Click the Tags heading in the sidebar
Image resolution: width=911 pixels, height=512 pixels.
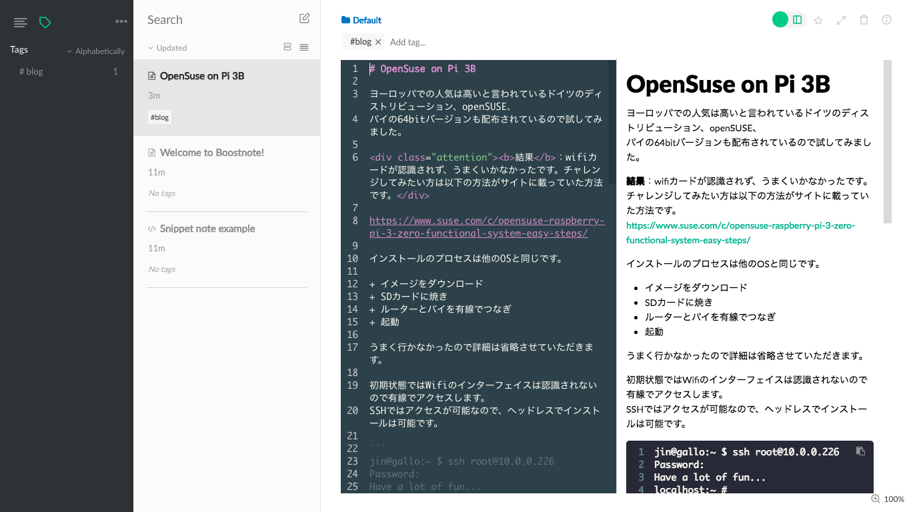point(19,49)
